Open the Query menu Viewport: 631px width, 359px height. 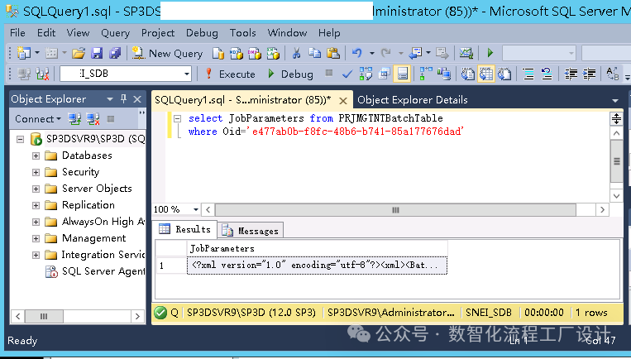pos(115,32)
